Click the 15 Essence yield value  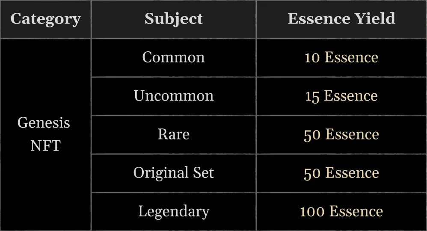click(x=341, y=96)
